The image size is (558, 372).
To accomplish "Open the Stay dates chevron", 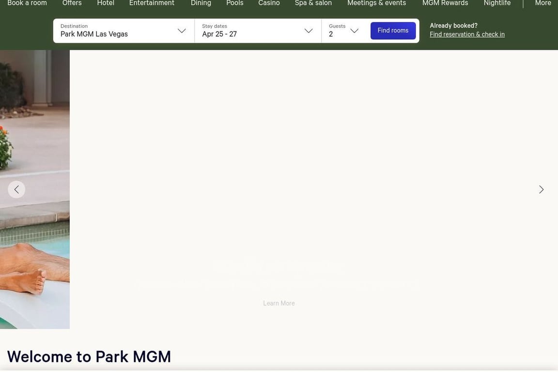I will 309,31.
